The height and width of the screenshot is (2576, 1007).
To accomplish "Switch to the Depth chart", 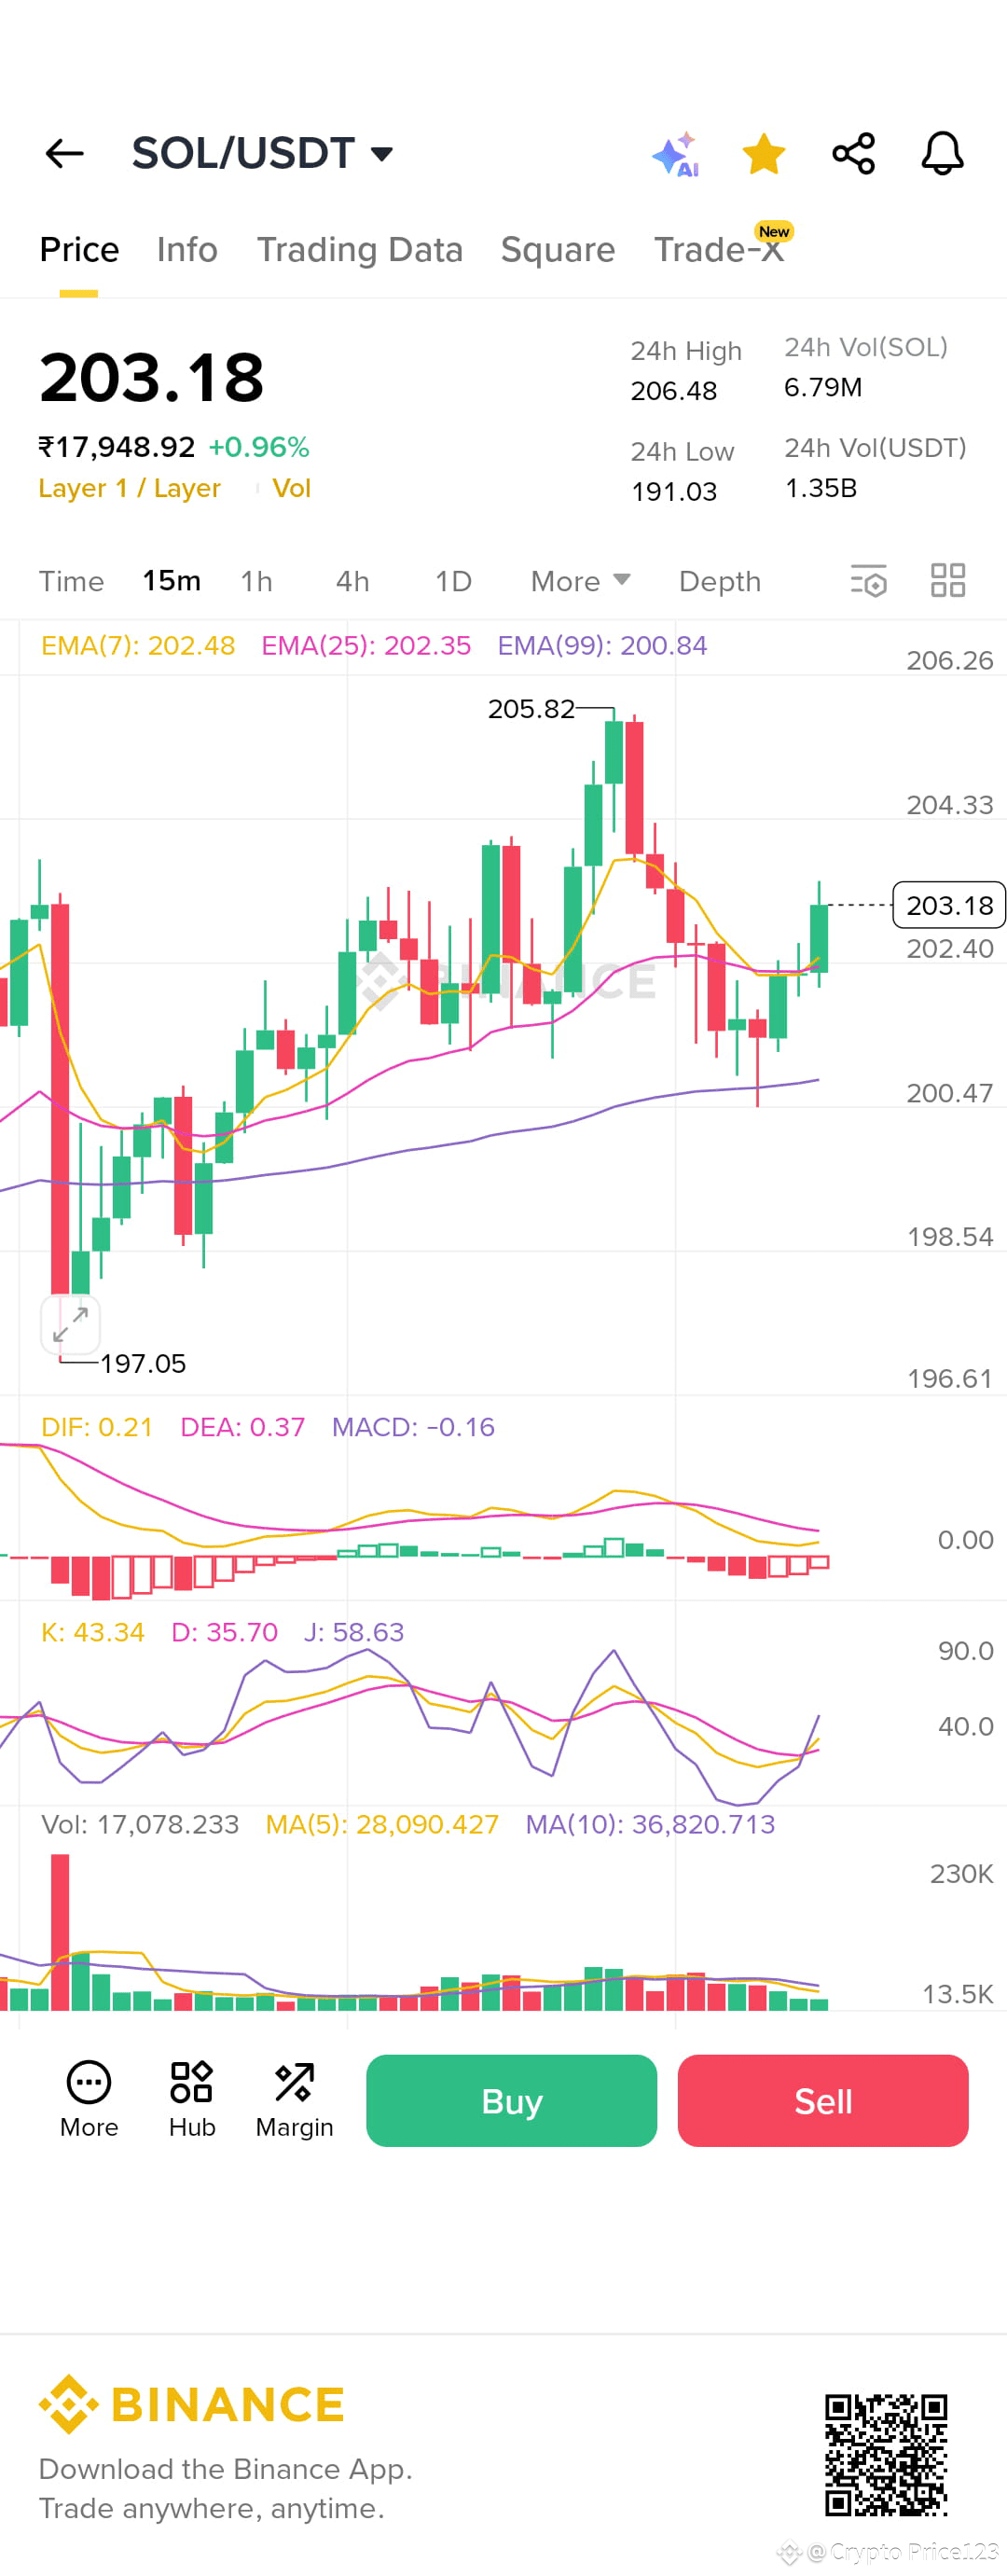I will point(720,581).
